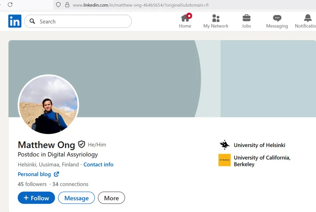Click the LinkedIn logo icon
This screenshot has width=316, height=212.
tap(15, 21)
